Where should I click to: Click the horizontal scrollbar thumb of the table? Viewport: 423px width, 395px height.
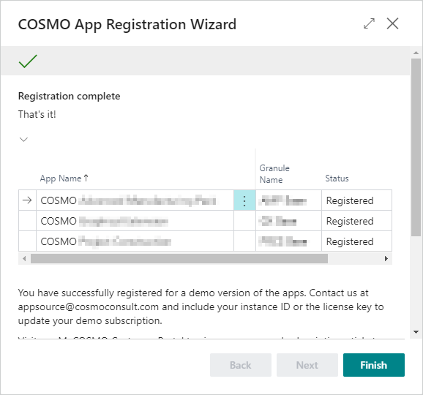(179, 258)
